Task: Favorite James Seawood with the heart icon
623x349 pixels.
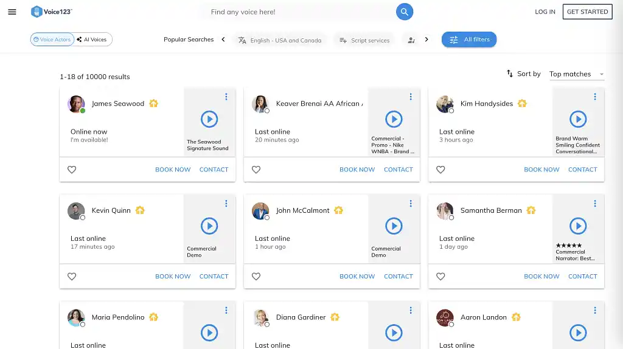Action: (x=72, y=170)
